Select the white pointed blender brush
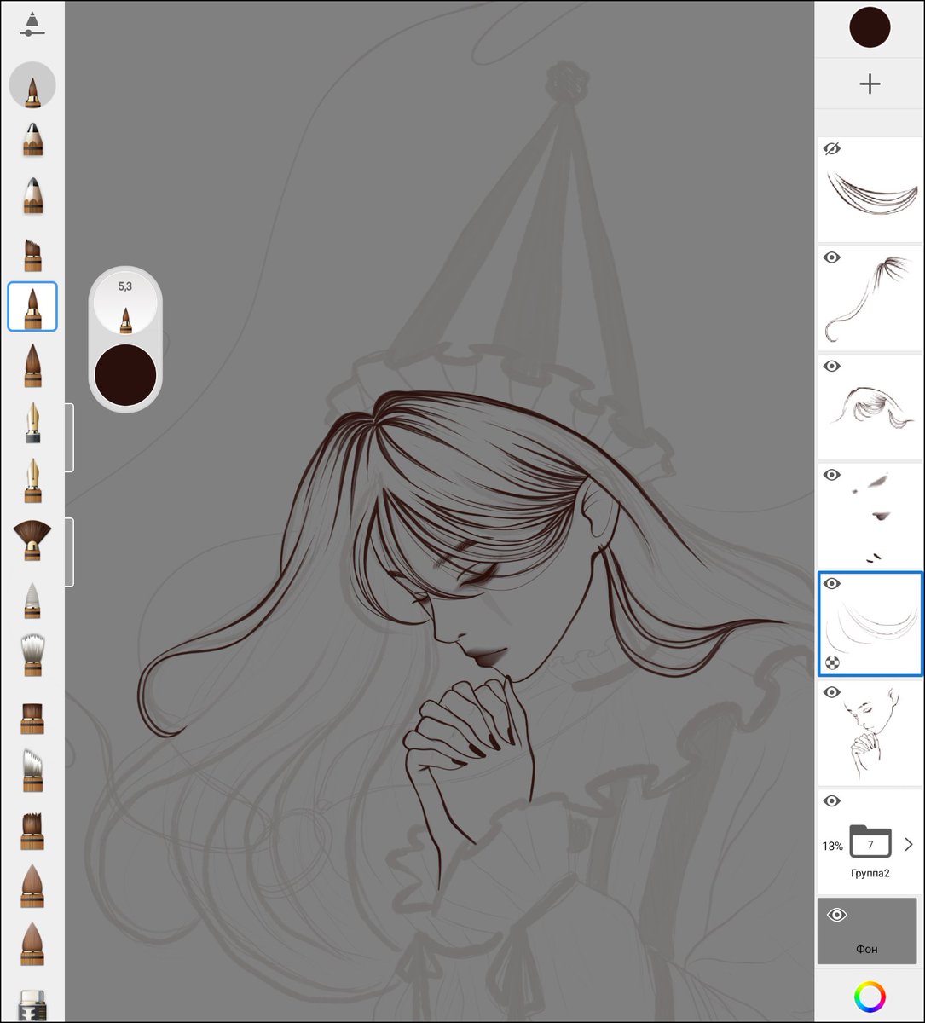The image size is (925, 1023). pos(32,600)
